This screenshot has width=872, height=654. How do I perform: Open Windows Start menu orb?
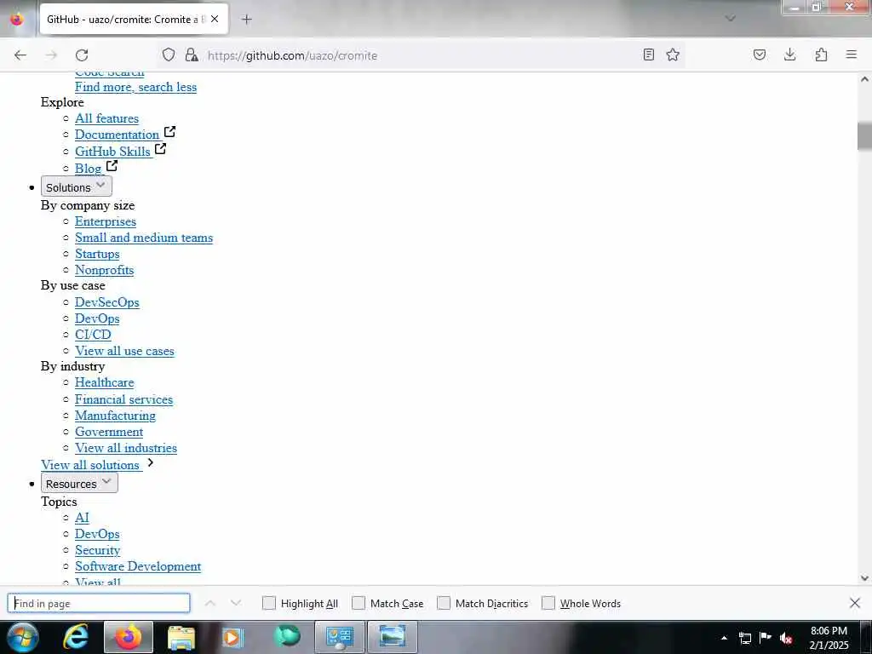[x=23, y=637]
